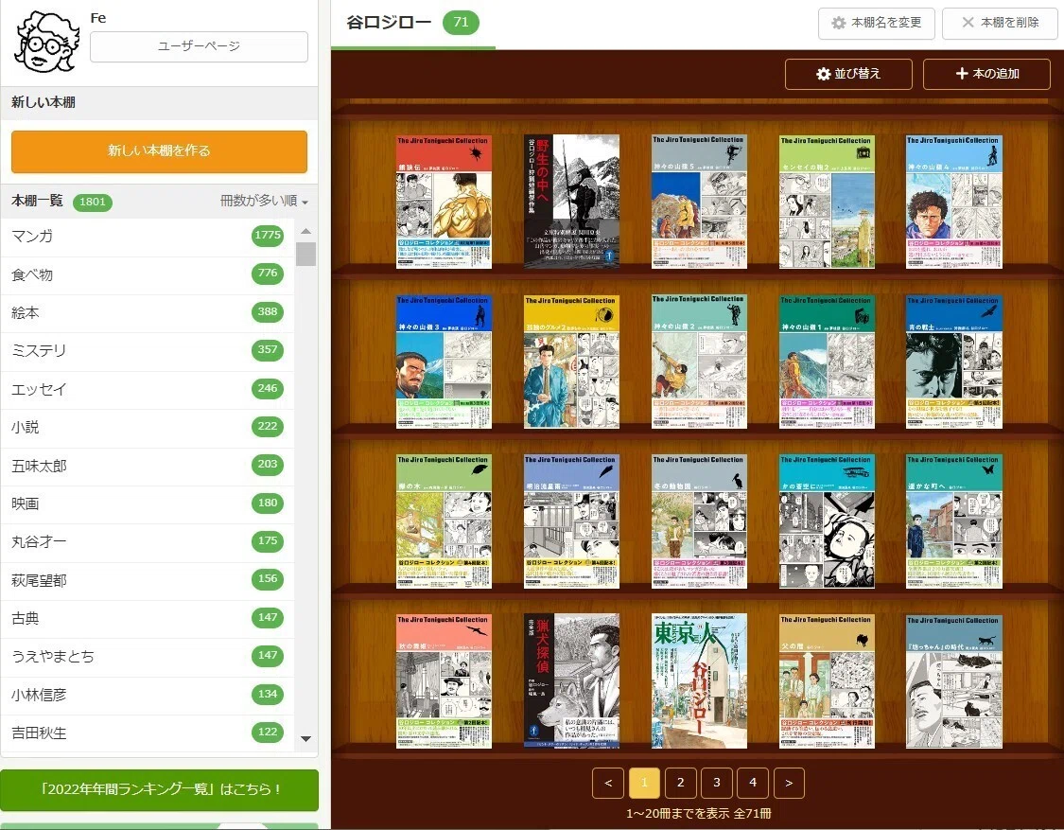This screenshot has height=830, width=1064.
Task: Select the 吉田秋生 bookshelf row
Action: (148, 733)
